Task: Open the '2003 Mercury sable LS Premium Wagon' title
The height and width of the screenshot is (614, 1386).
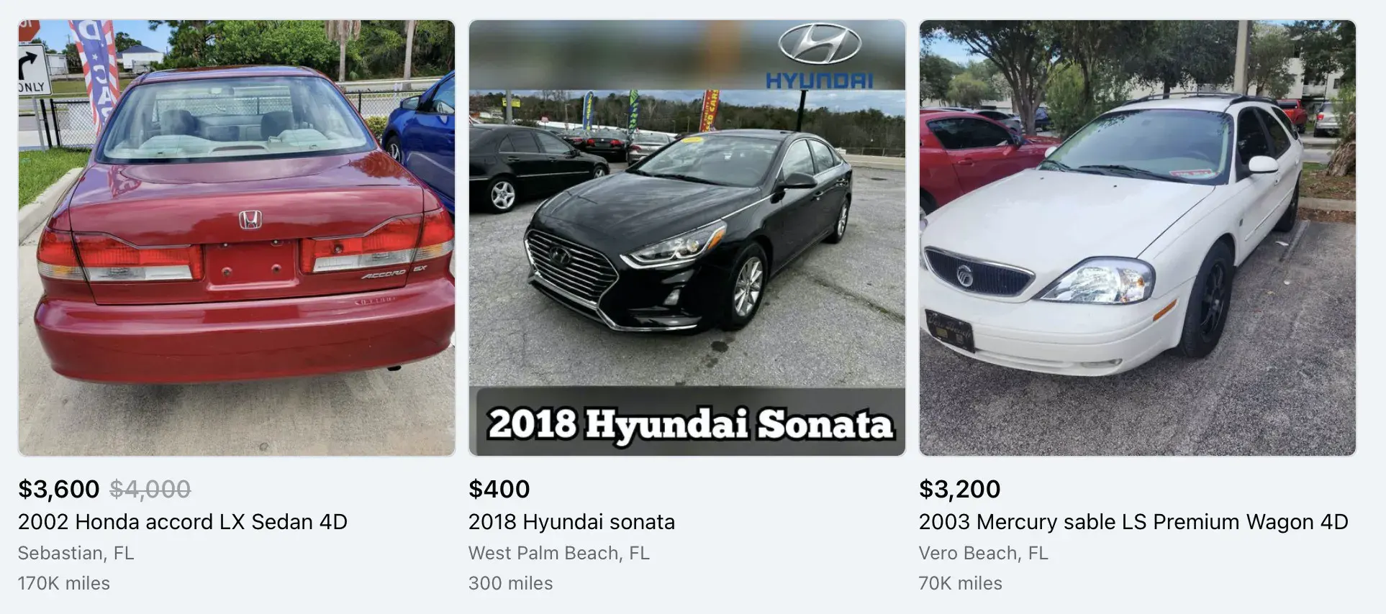Action: pos(1133,522)
